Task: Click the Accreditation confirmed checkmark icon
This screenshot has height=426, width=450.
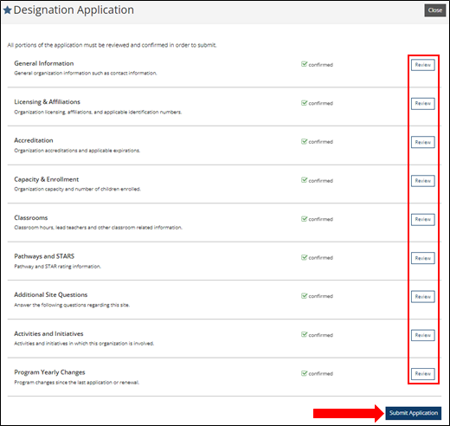Action: coord(304,141)
